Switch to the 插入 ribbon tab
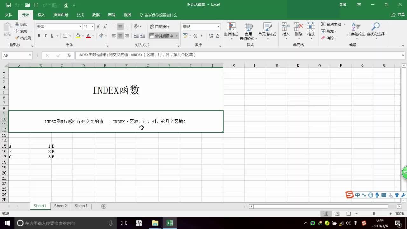 [x=41, y=15]
